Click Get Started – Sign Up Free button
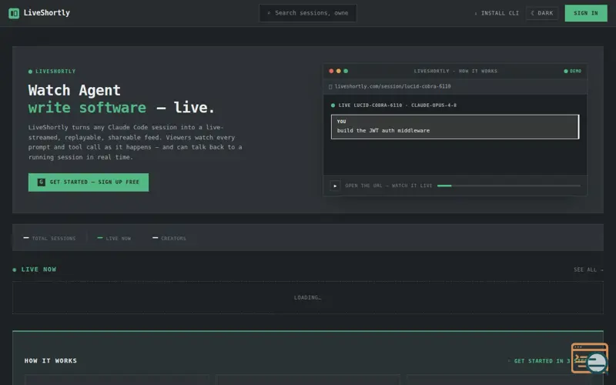This screenshot has width=616, height=385. 89,182
